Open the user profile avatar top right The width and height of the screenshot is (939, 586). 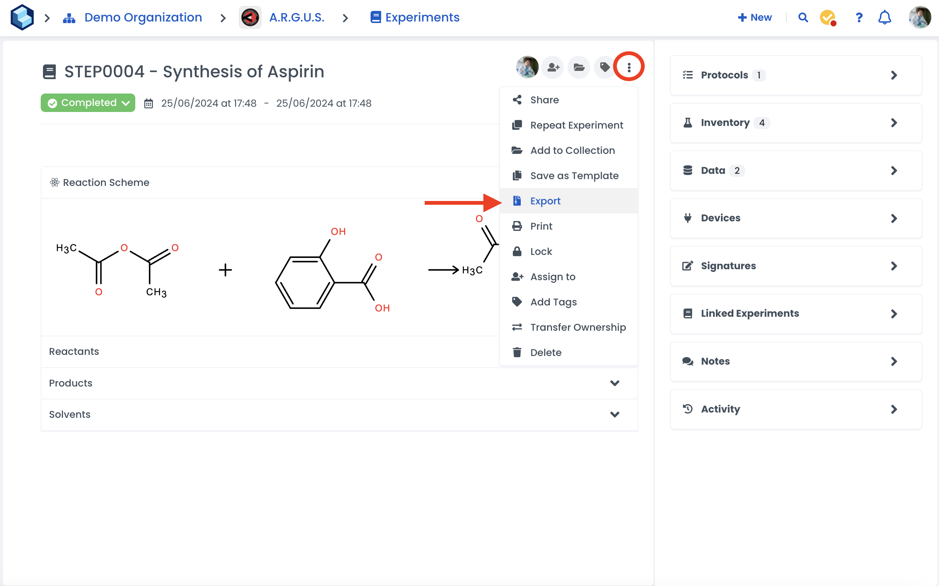(920, 17)
